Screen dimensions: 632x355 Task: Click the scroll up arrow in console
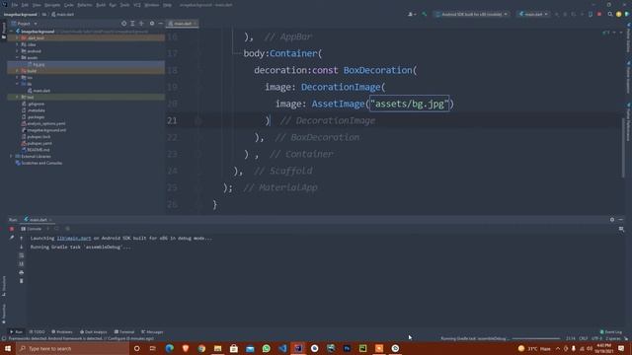[x=22, y=239]
